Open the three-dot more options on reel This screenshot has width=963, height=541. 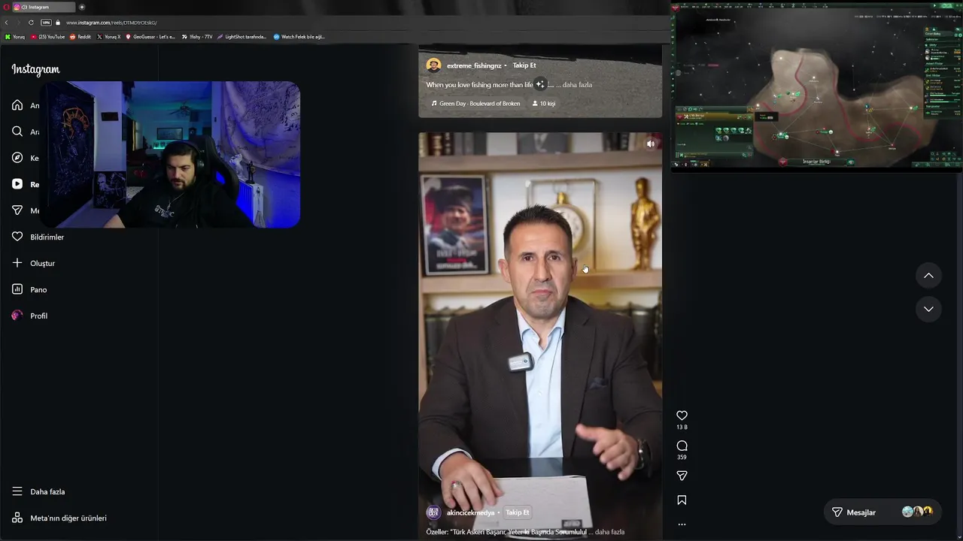coord(682,524)
